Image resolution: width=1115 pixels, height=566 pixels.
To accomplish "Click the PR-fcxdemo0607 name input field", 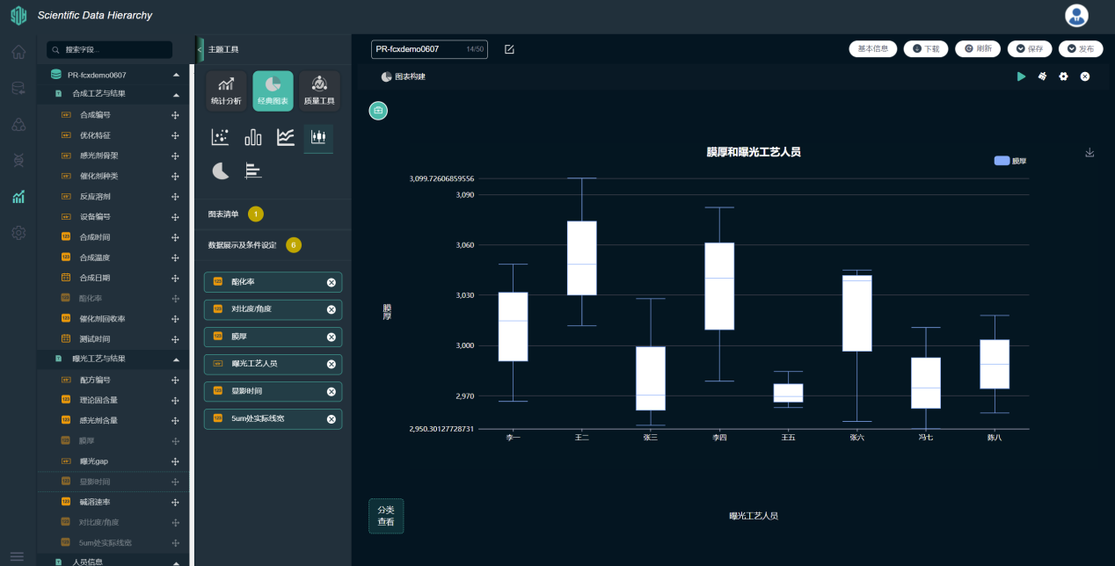I will (x=429, y=49).
